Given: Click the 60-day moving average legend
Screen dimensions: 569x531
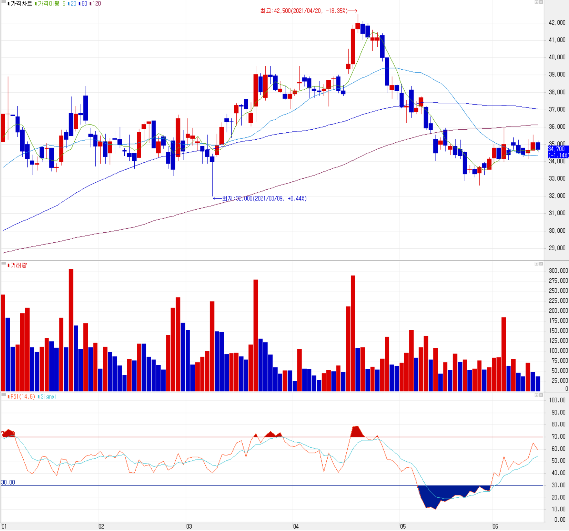Looking at the screenshot, I should tap(83, 4).
